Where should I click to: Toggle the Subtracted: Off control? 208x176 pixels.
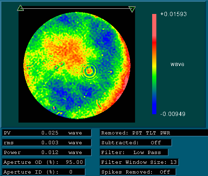(x=136, y=142)
